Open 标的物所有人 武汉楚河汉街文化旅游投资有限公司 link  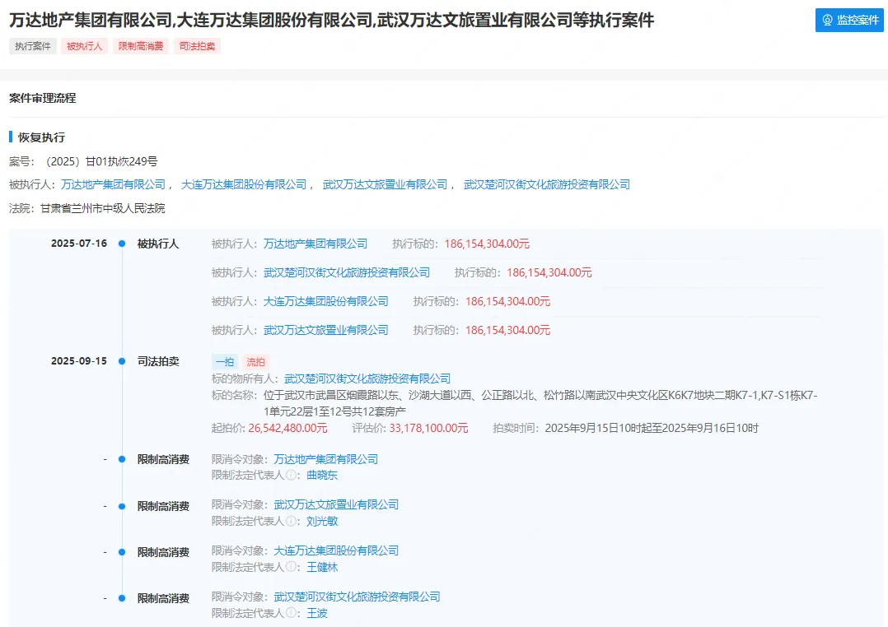(367, 379)
